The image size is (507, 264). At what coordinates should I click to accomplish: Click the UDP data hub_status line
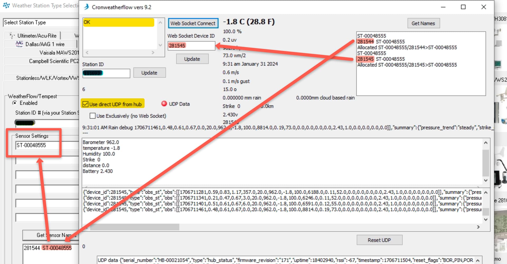click(x=285, y=260)
